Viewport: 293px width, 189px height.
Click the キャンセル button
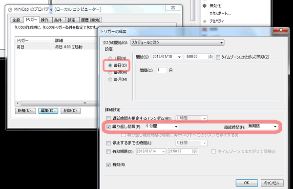[272, 183]
